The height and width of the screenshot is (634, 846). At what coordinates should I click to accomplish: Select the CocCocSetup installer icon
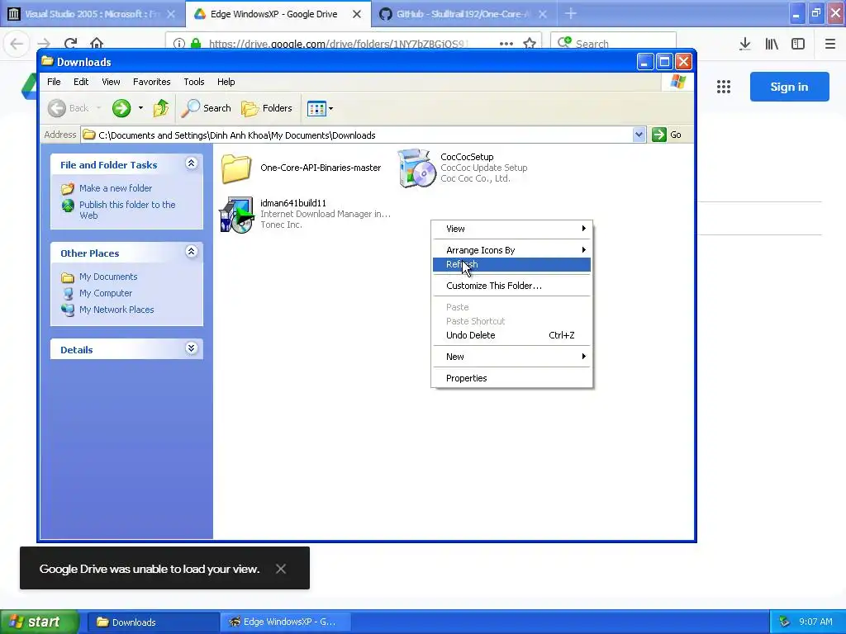tap(416, 168)
